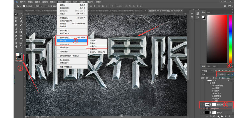Click the search magnifier in options bar

click(225, 6)
